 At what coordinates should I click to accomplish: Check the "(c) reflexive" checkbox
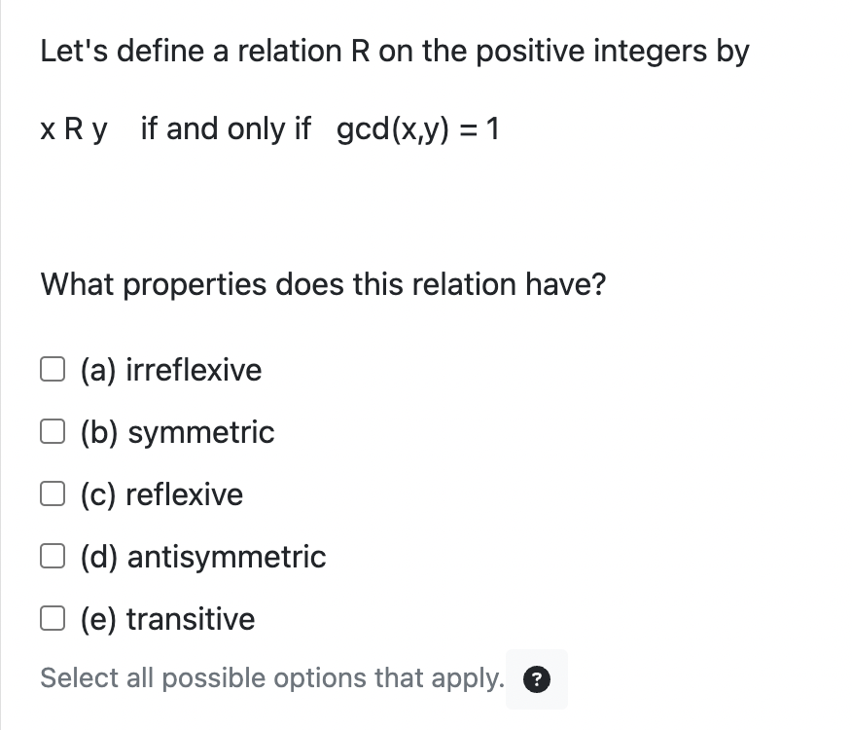(x=53, y=493)
